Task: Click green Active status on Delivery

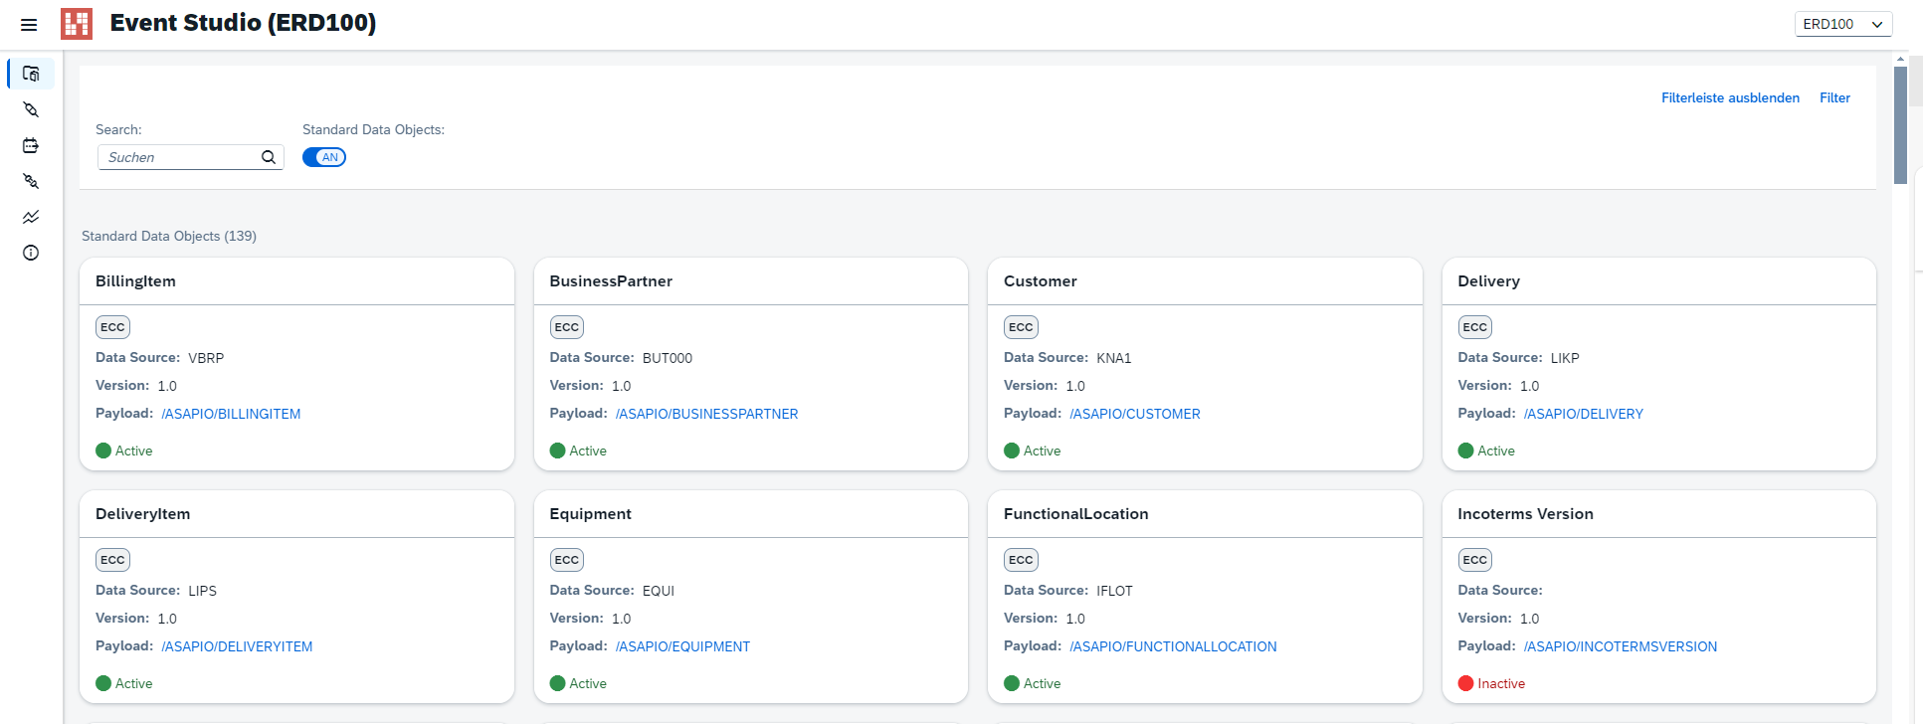Action: pos(1486,451)
